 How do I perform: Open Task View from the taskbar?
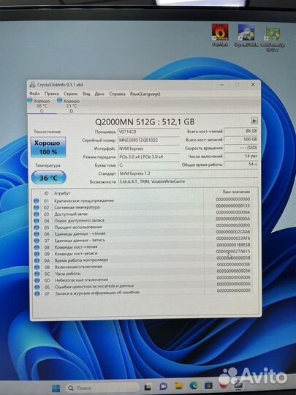click(x=148, y=387)
